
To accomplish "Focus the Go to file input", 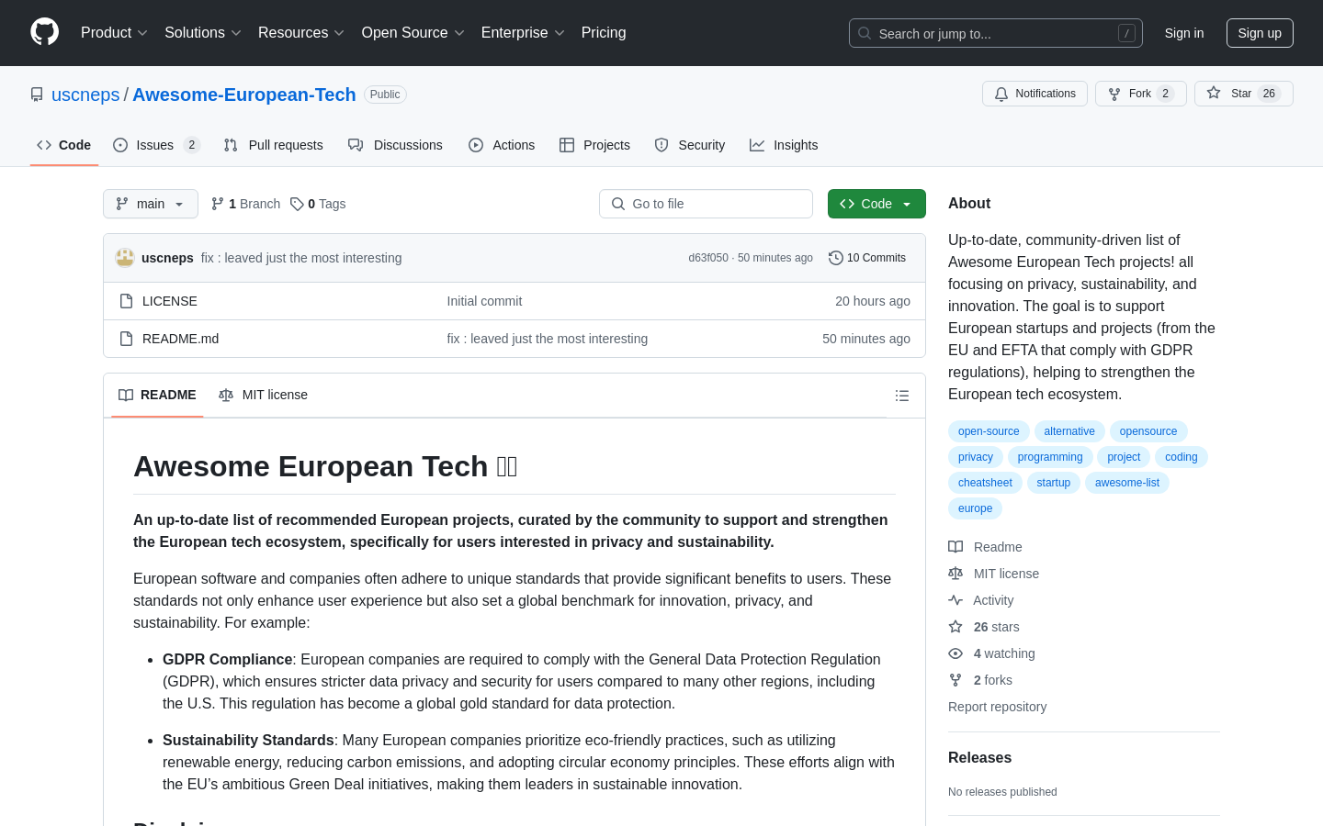I will pos(706,204).
